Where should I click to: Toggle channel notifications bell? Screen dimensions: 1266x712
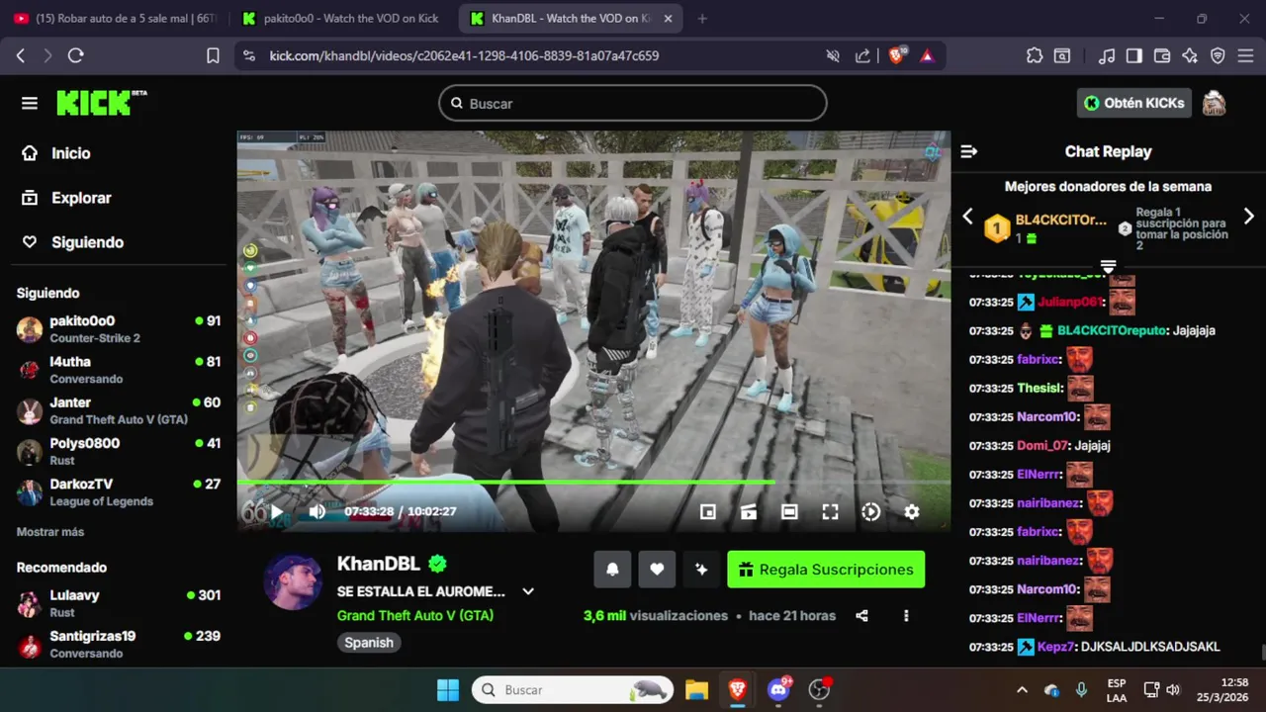[612, 570]
